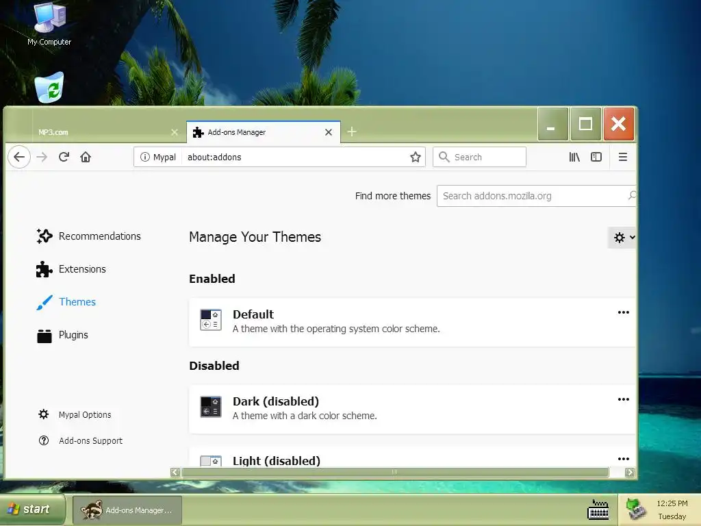The height and width of the screenshot is (526, 701).
Task: Select the Default theme card title
Action: point(253,314)
